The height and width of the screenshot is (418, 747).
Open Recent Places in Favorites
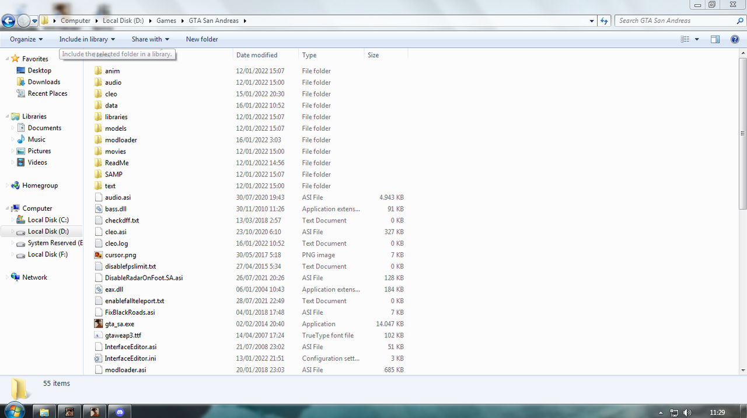coord(47,93)
